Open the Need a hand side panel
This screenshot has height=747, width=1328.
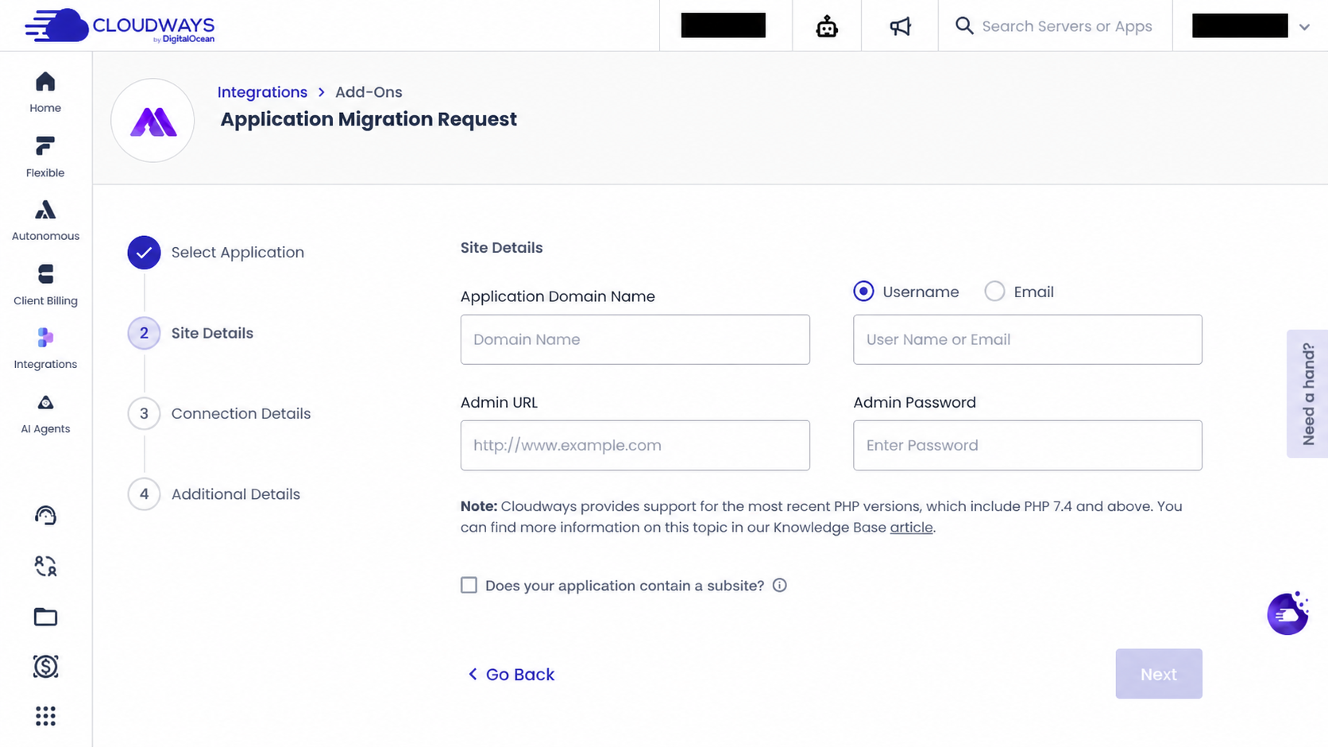pos(1307,393)
